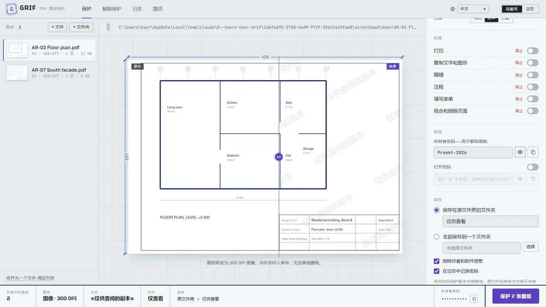Image resolution: width=546 pixels, height=307 pixels.
Task: Click the 结果 label on preview
Action: pyautogui.click(x=392, y=67)
